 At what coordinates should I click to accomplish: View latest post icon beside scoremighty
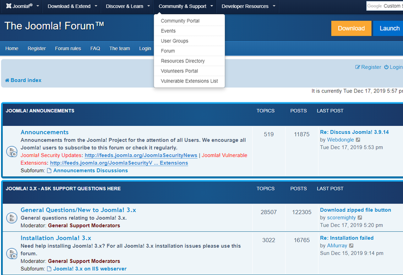360,218
